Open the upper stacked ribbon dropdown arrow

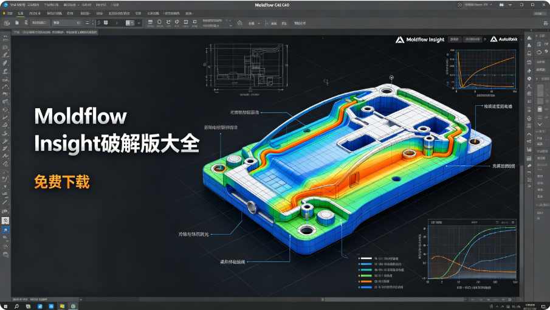point(229,20)
